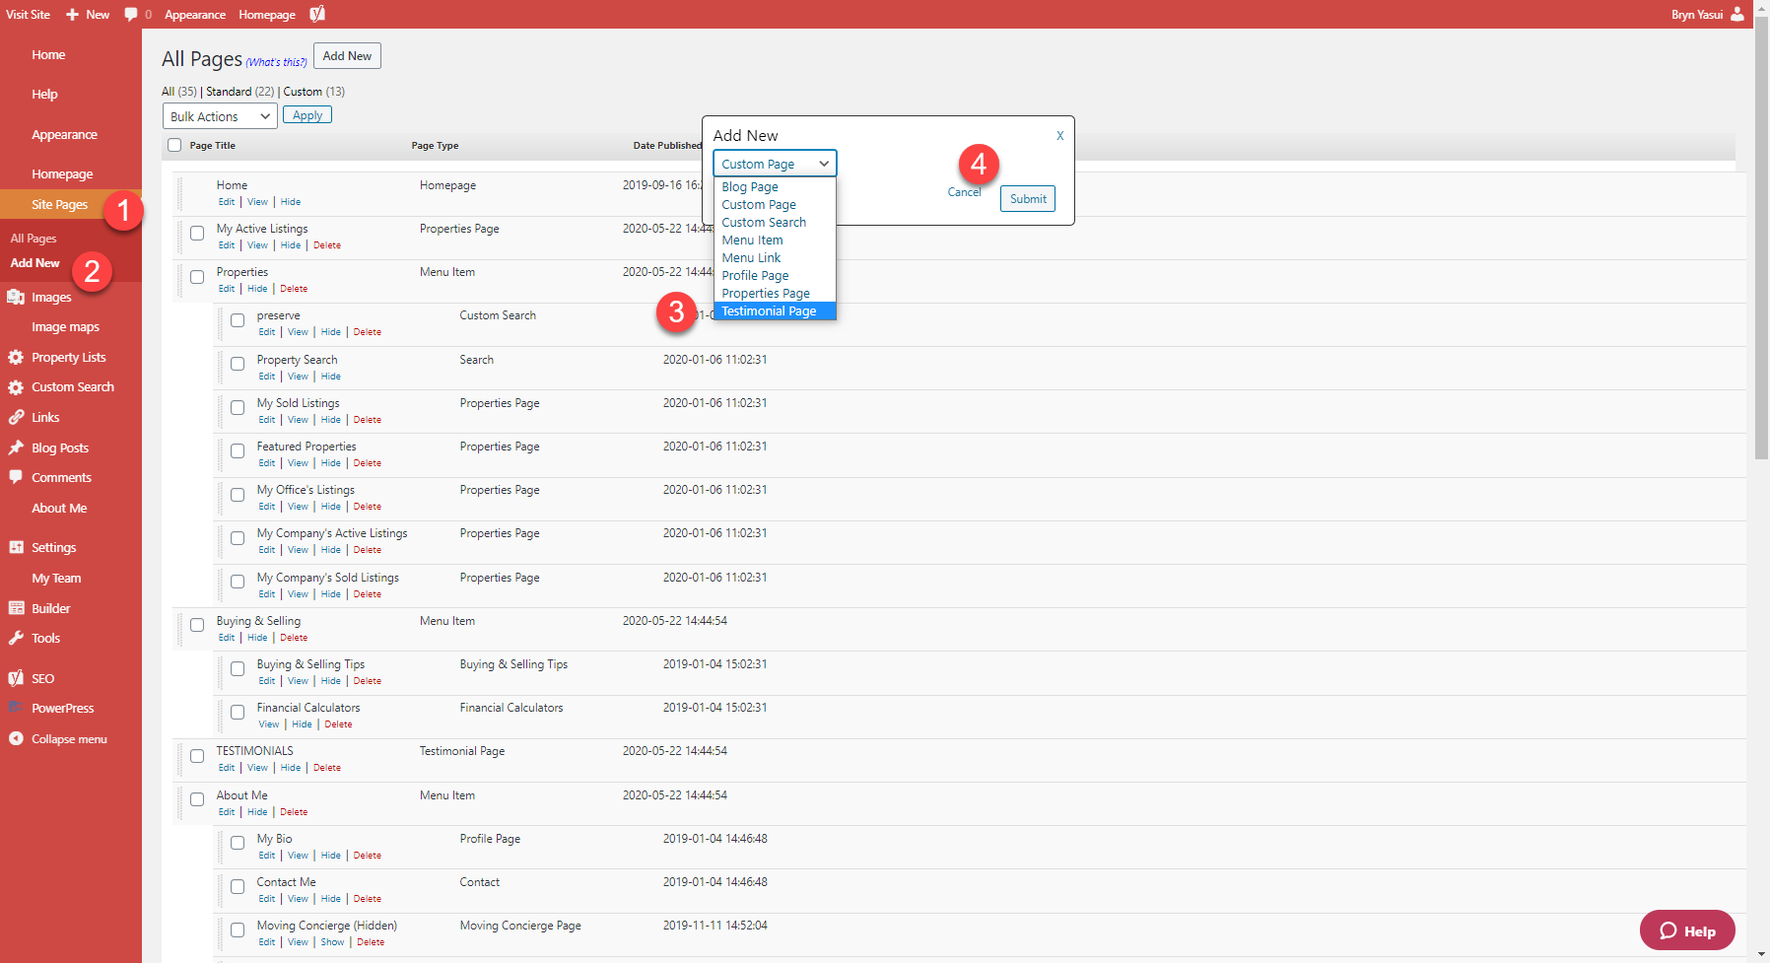
Task: Open the comments bubble icon in top bar
Action: 131,14
